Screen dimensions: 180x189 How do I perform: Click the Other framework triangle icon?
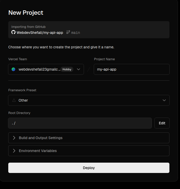pyautogui.click(x=14, y=100)
